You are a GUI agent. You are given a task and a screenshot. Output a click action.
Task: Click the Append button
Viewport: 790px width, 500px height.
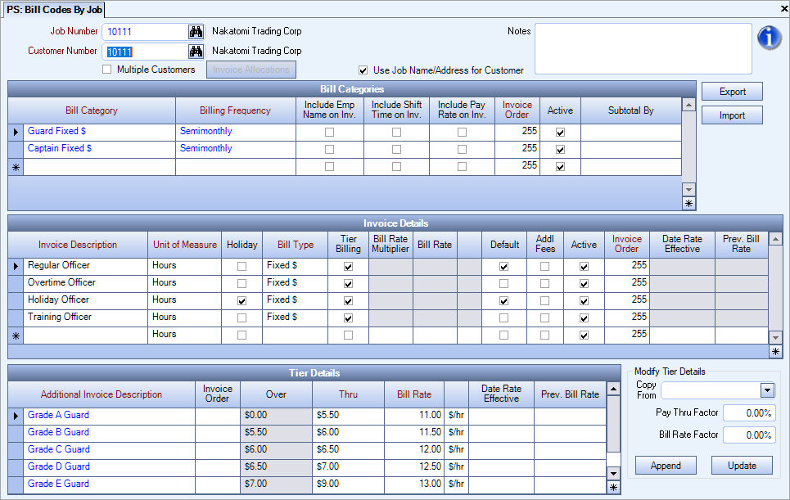pyautogui.click(x=666, y=466)
